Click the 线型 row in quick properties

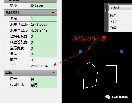point(120,28)
